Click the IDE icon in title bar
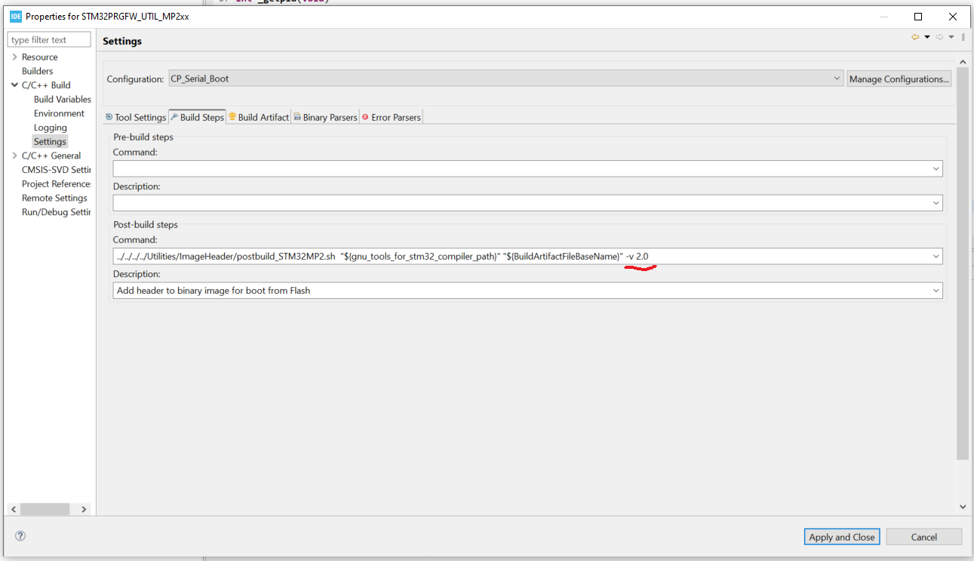 15,16
